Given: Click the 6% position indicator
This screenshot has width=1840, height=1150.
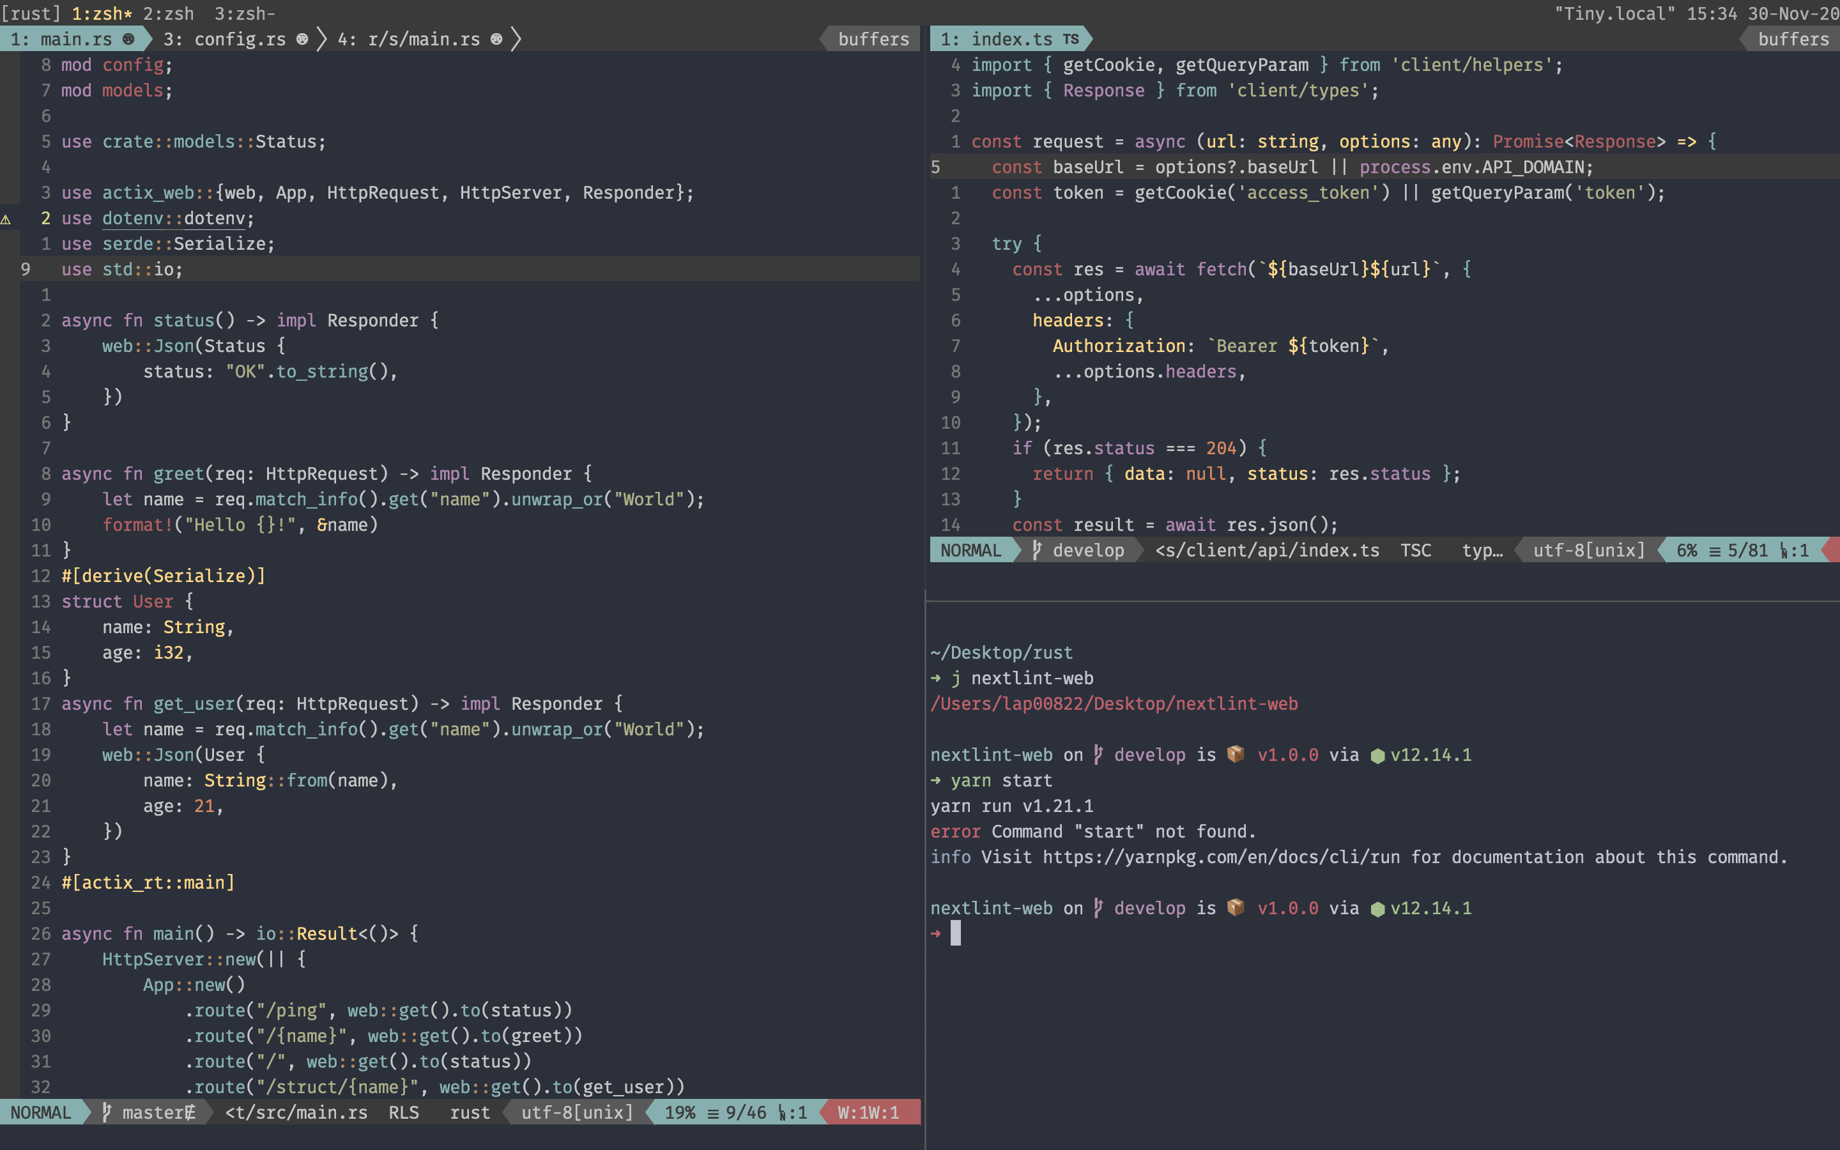Looking at the screenshot, I should (1687, 550).
